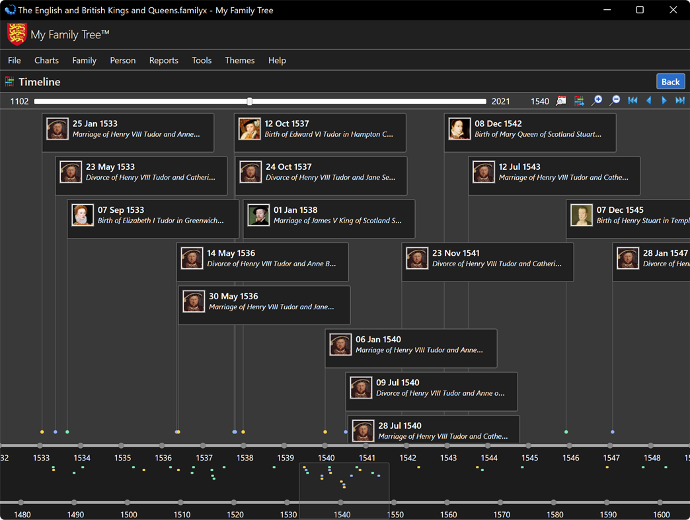Open the Person menu
Viewport: 690px width, 520px height.
pyautogui.click(x=122, y=60)
